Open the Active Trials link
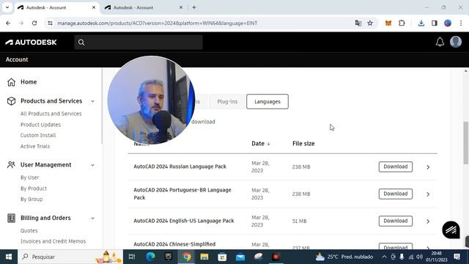Image resolution: width=469 pixels, height=264 pixels. pos(35,147)
